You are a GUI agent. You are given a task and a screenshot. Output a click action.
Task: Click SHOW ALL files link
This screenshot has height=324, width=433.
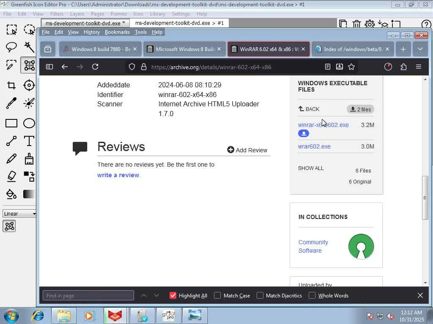coord(311,168)
